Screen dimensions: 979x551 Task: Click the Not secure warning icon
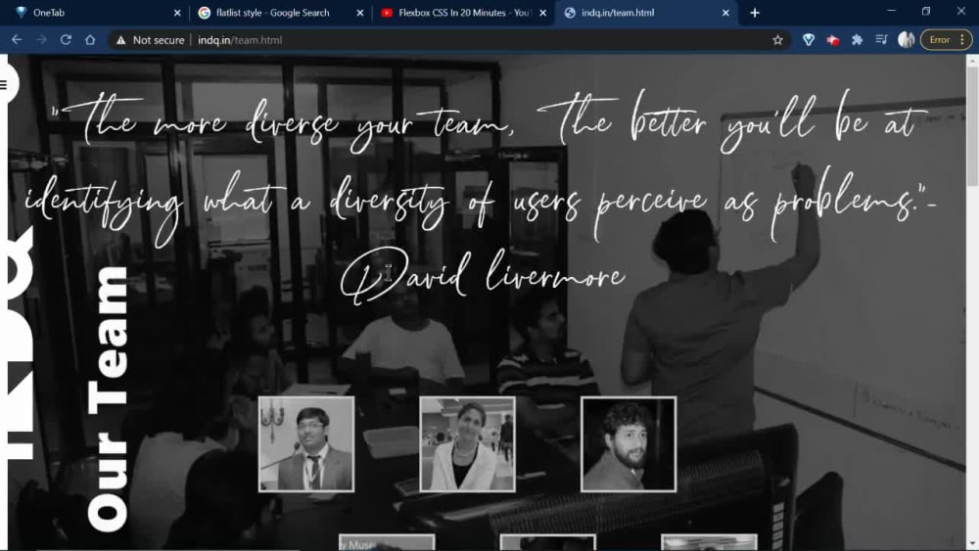click(x=121, y=40)
